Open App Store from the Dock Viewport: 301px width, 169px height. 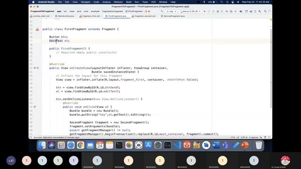click(148, 145)
